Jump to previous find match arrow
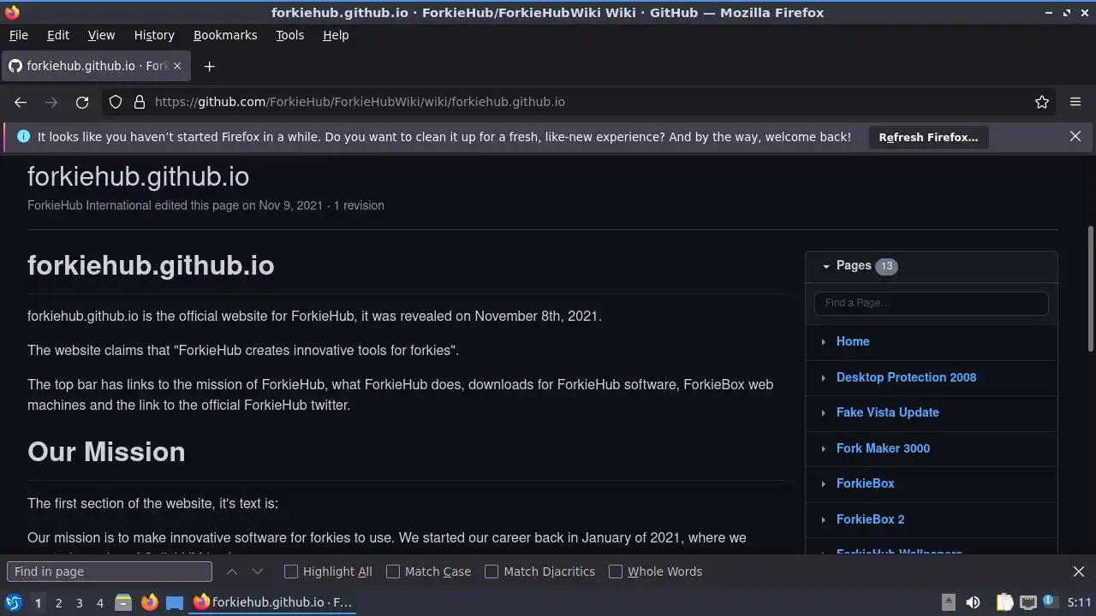The width and height of the screenshot is (1096, 616). (x=232, y=572)
